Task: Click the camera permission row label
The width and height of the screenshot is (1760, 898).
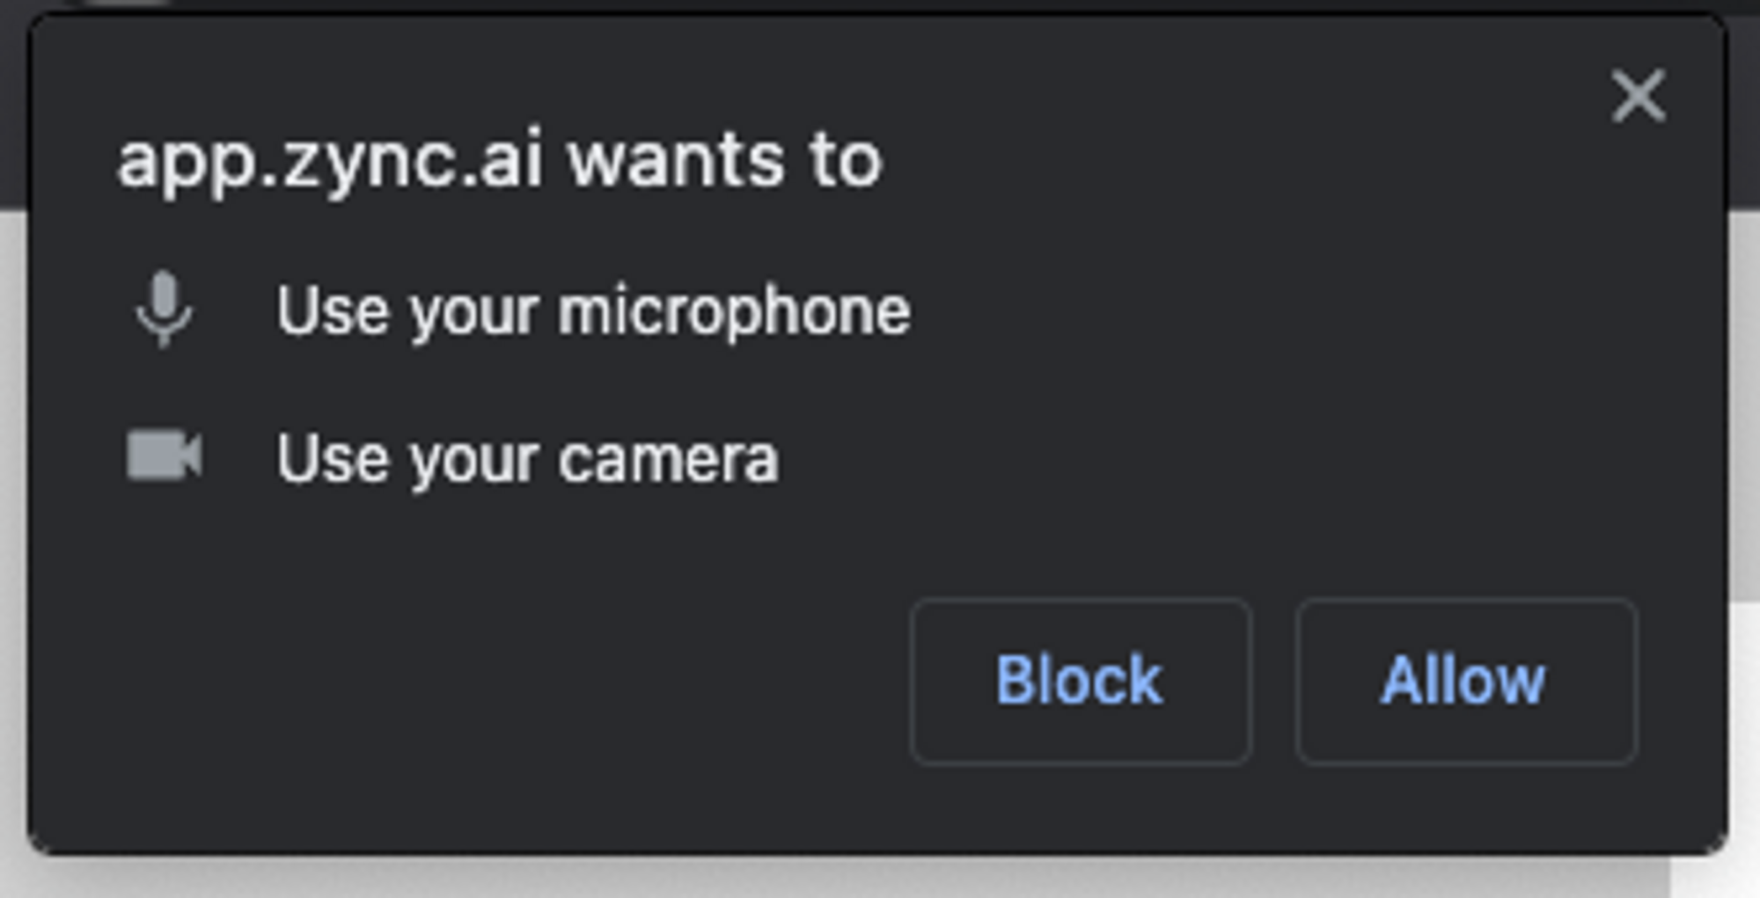Action: click(527, 458)
